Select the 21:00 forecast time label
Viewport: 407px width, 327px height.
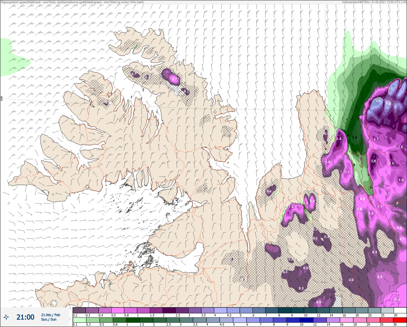click(25, 317)
